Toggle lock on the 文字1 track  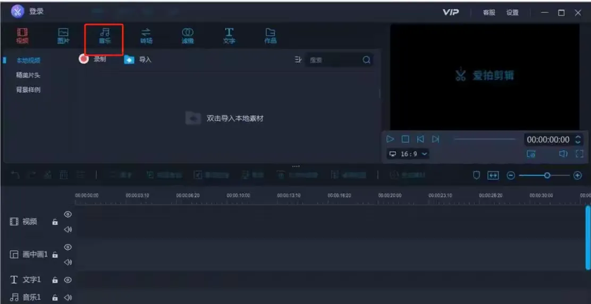pyautogui.click(x=55, y=280)
